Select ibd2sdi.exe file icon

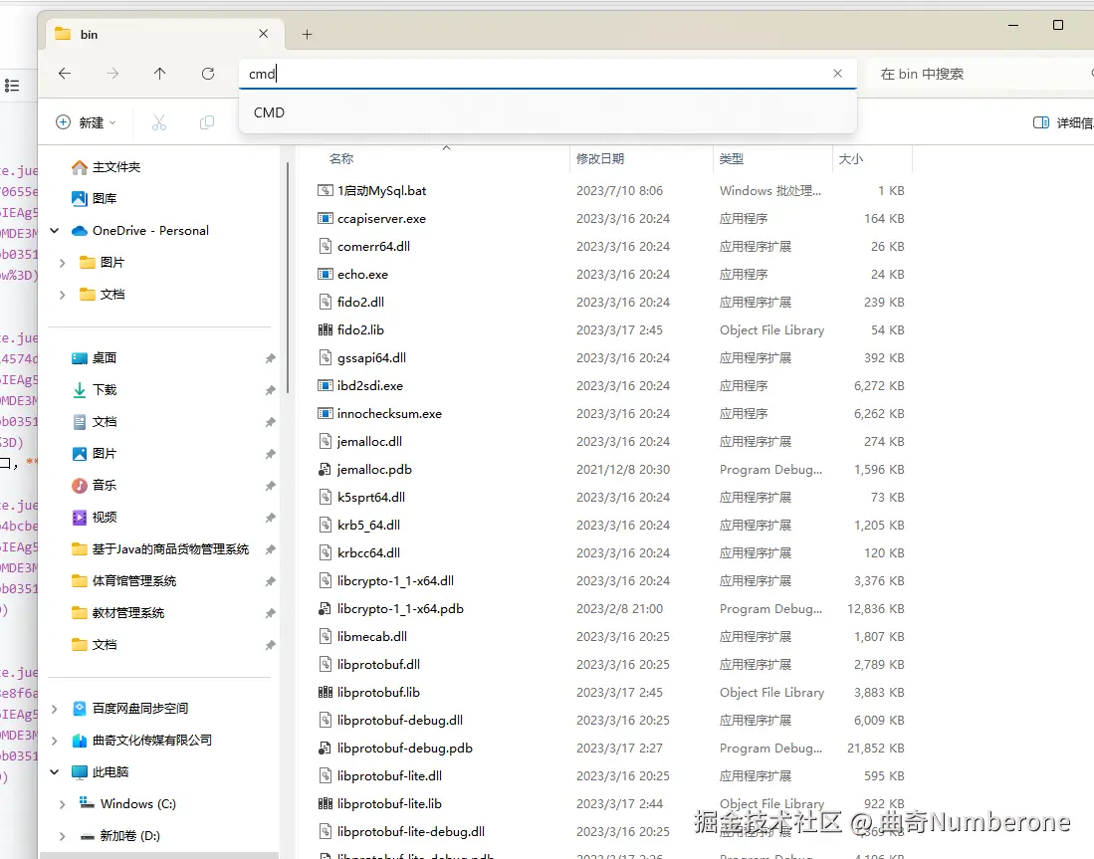point(326,386)
